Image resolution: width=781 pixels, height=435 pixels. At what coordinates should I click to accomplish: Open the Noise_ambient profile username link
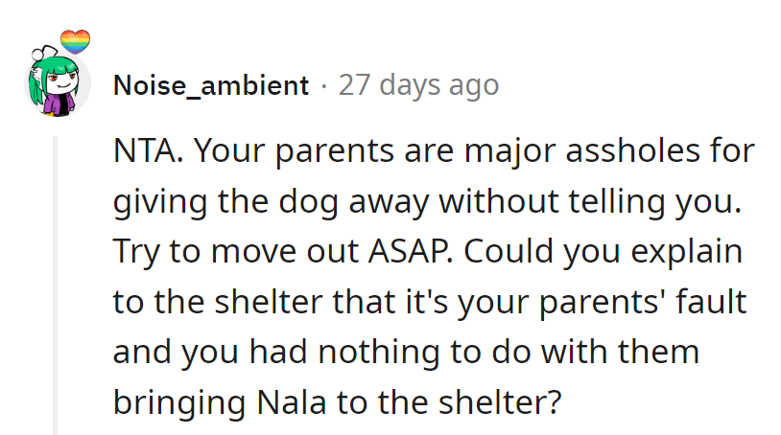pyautogui.click(x=211, y=86)
